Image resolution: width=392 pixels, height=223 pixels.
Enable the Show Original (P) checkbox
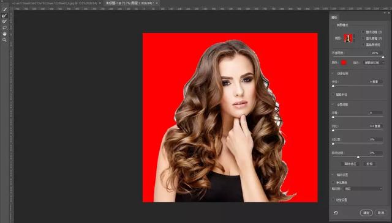[363, 38]
